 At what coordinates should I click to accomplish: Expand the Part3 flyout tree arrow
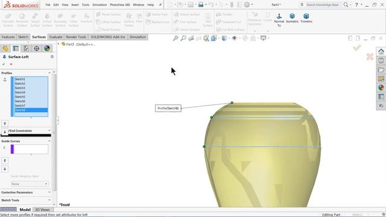(59, 44)
